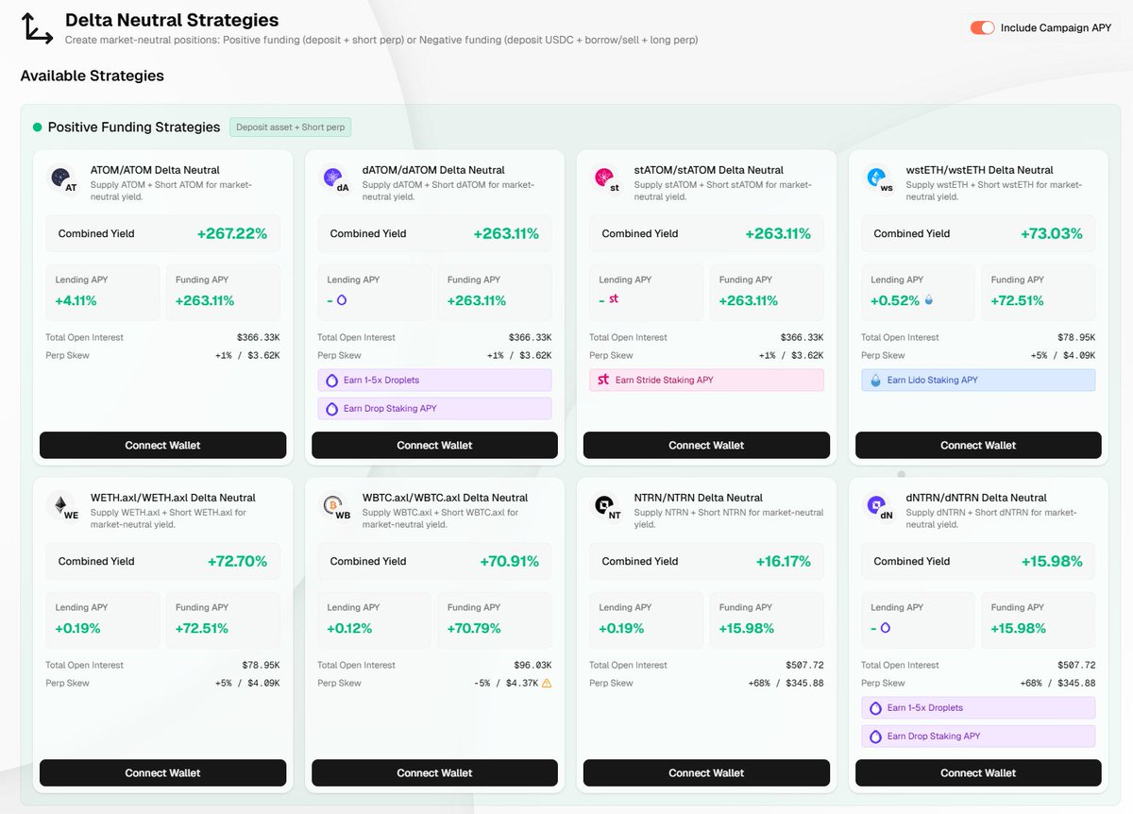
Task: Click the +0.12% Lending APY value
Action: [x=349, y=628]
